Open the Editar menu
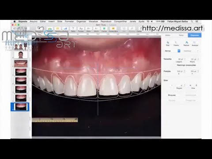 [x=43, y=22]
